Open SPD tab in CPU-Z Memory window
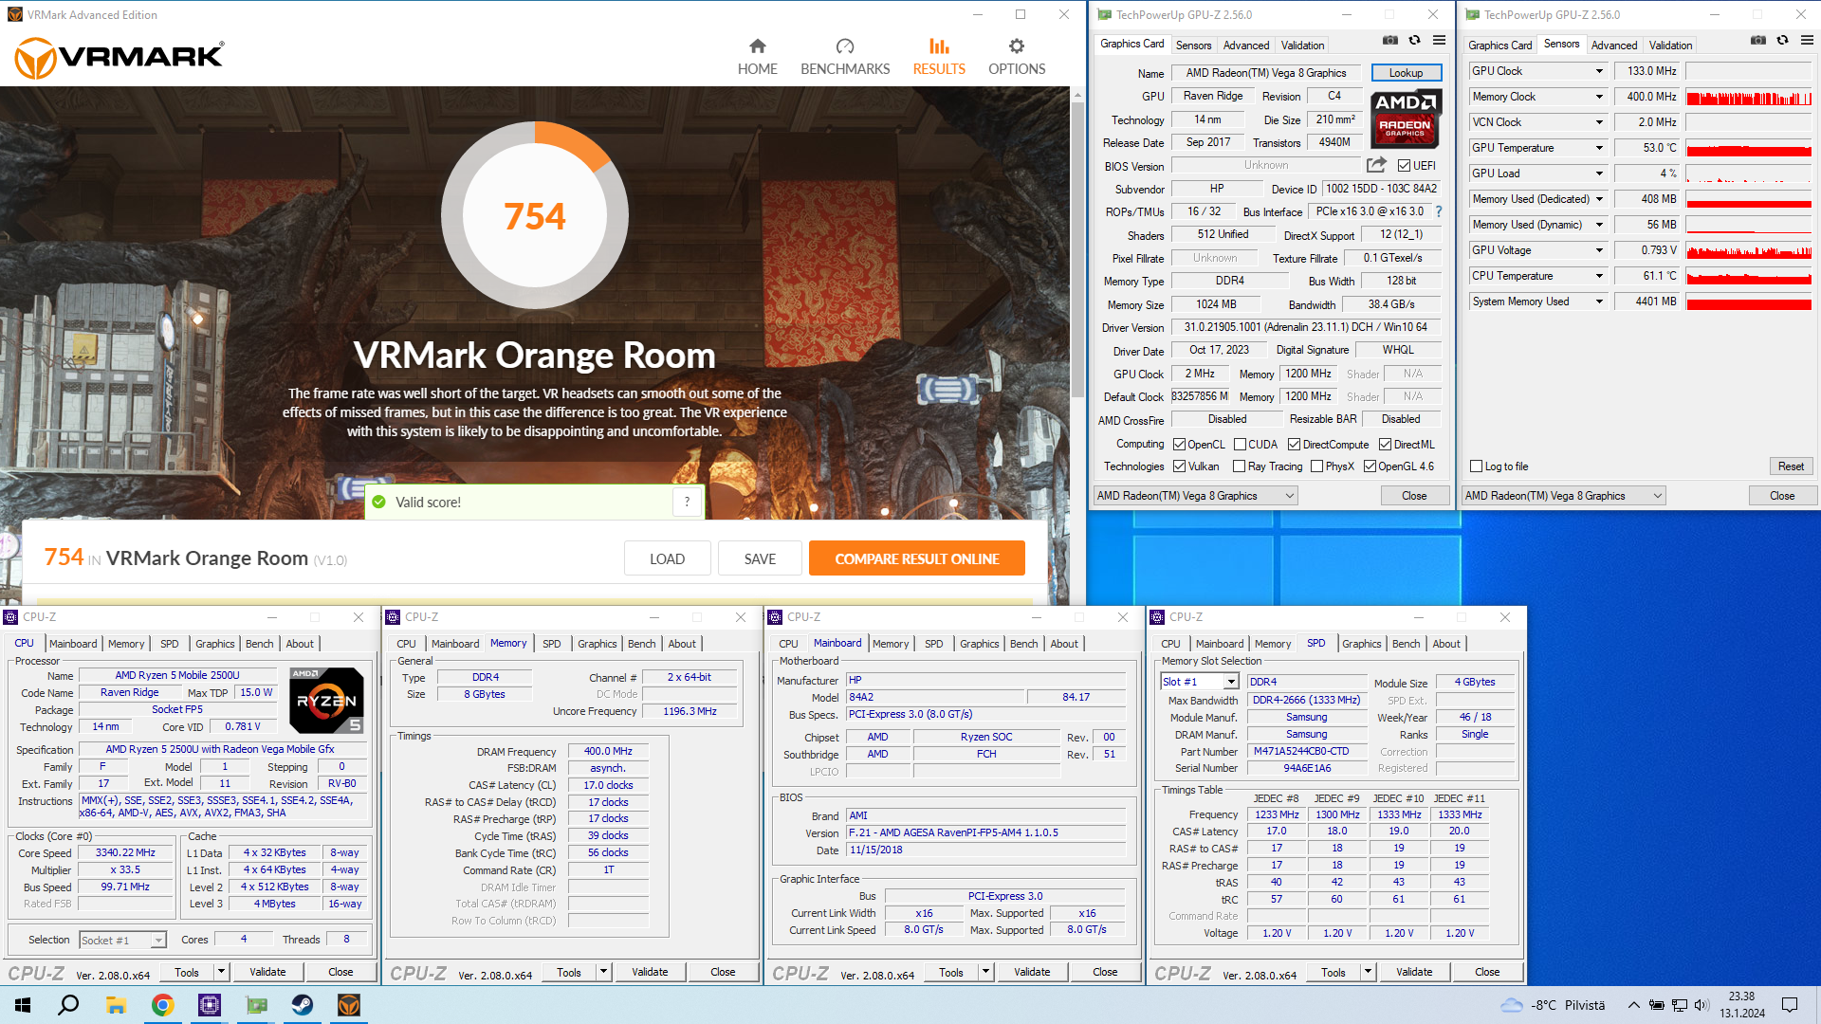The width and height of the screenshot is (1821, 1024). 551,643
